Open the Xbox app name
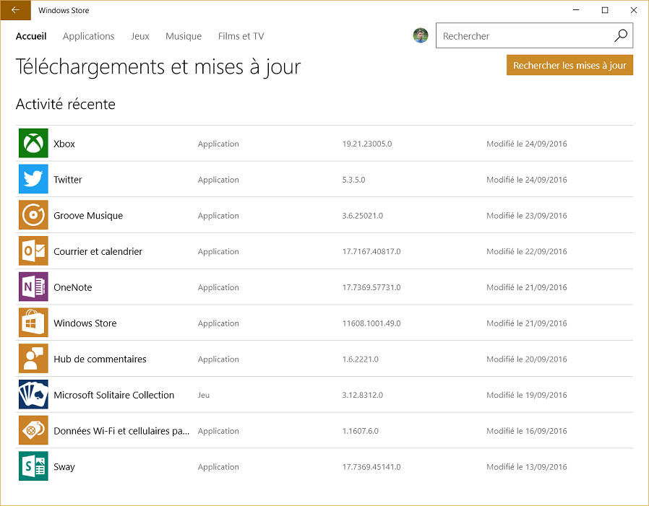649x506 pixels. coord(64,144)
